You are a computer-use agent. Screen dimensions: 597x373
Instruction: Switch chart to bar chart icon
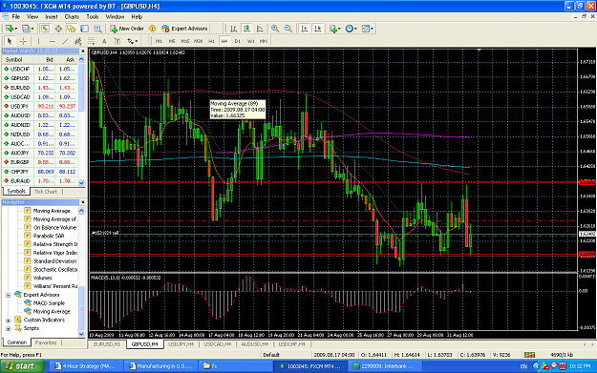click(x=233, y=29)
